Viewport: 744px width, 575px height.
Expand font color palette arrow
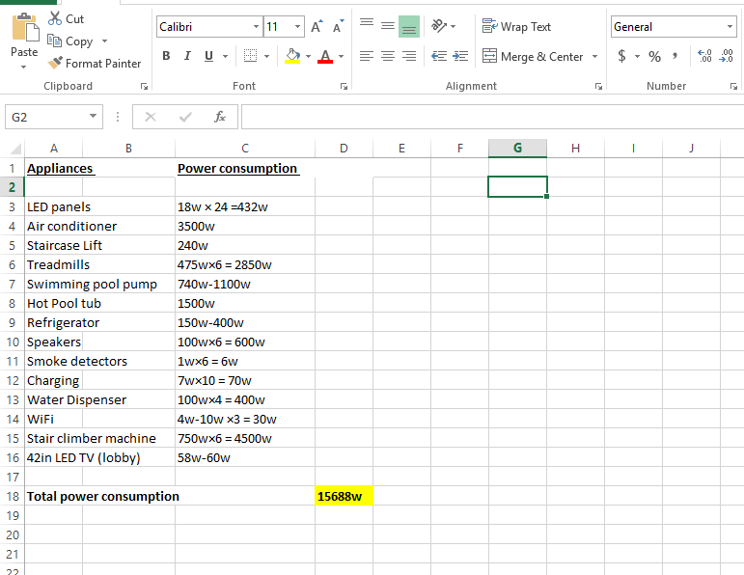(x=342, y=57)
